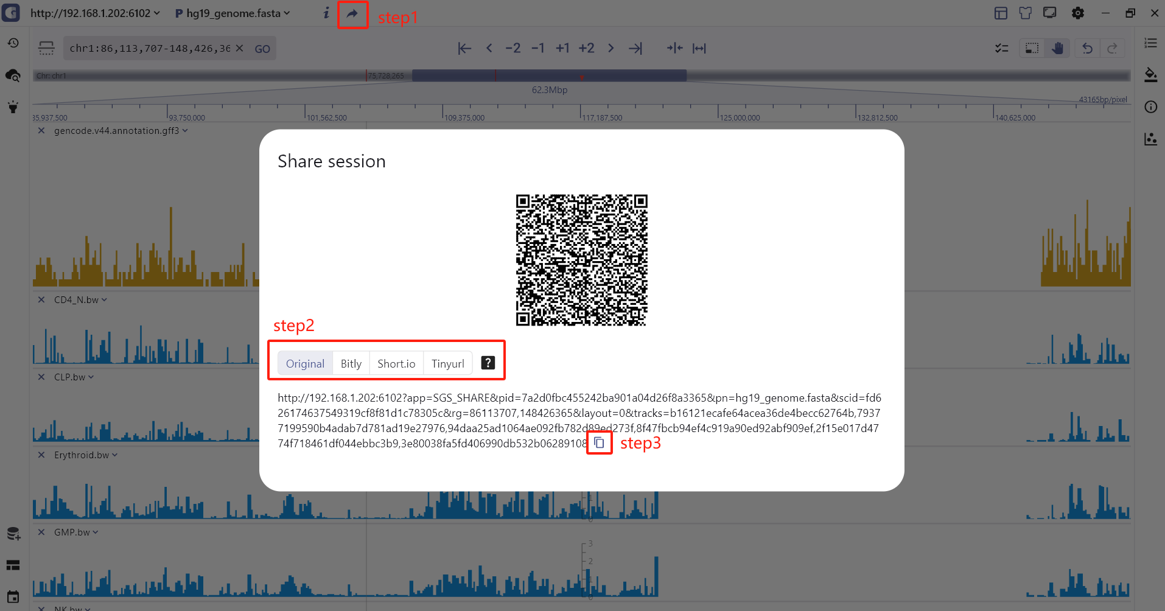Remove the CD4_N.bw track

click(41, 300)
